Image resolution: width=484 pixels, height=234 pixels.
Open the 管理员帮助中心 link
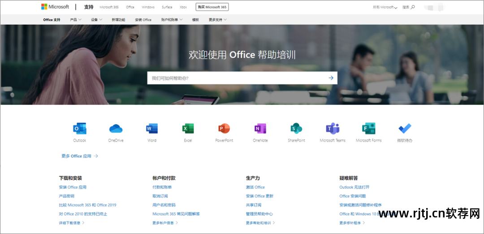(259, 214)
